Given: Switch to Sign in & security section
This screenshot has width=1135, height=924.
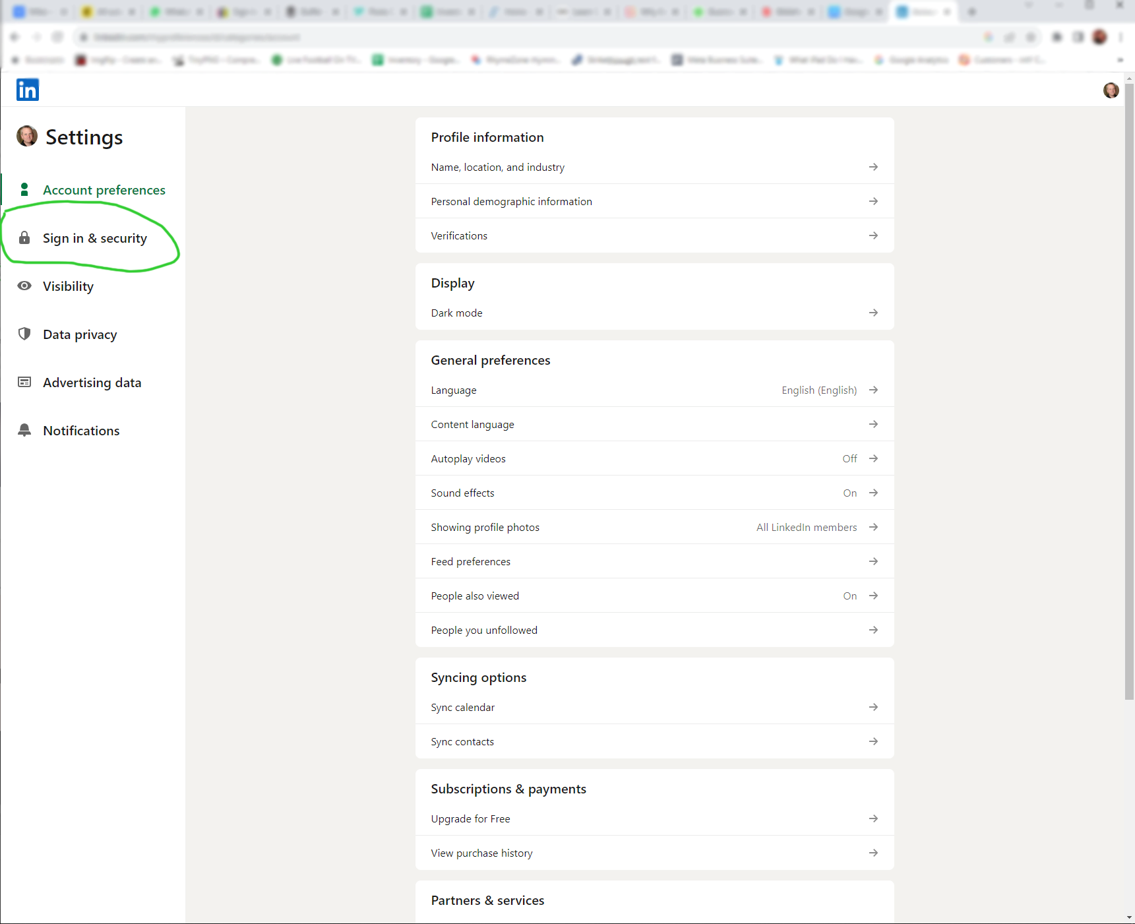Looking at the screenshot, I should (x=95, y=238).
